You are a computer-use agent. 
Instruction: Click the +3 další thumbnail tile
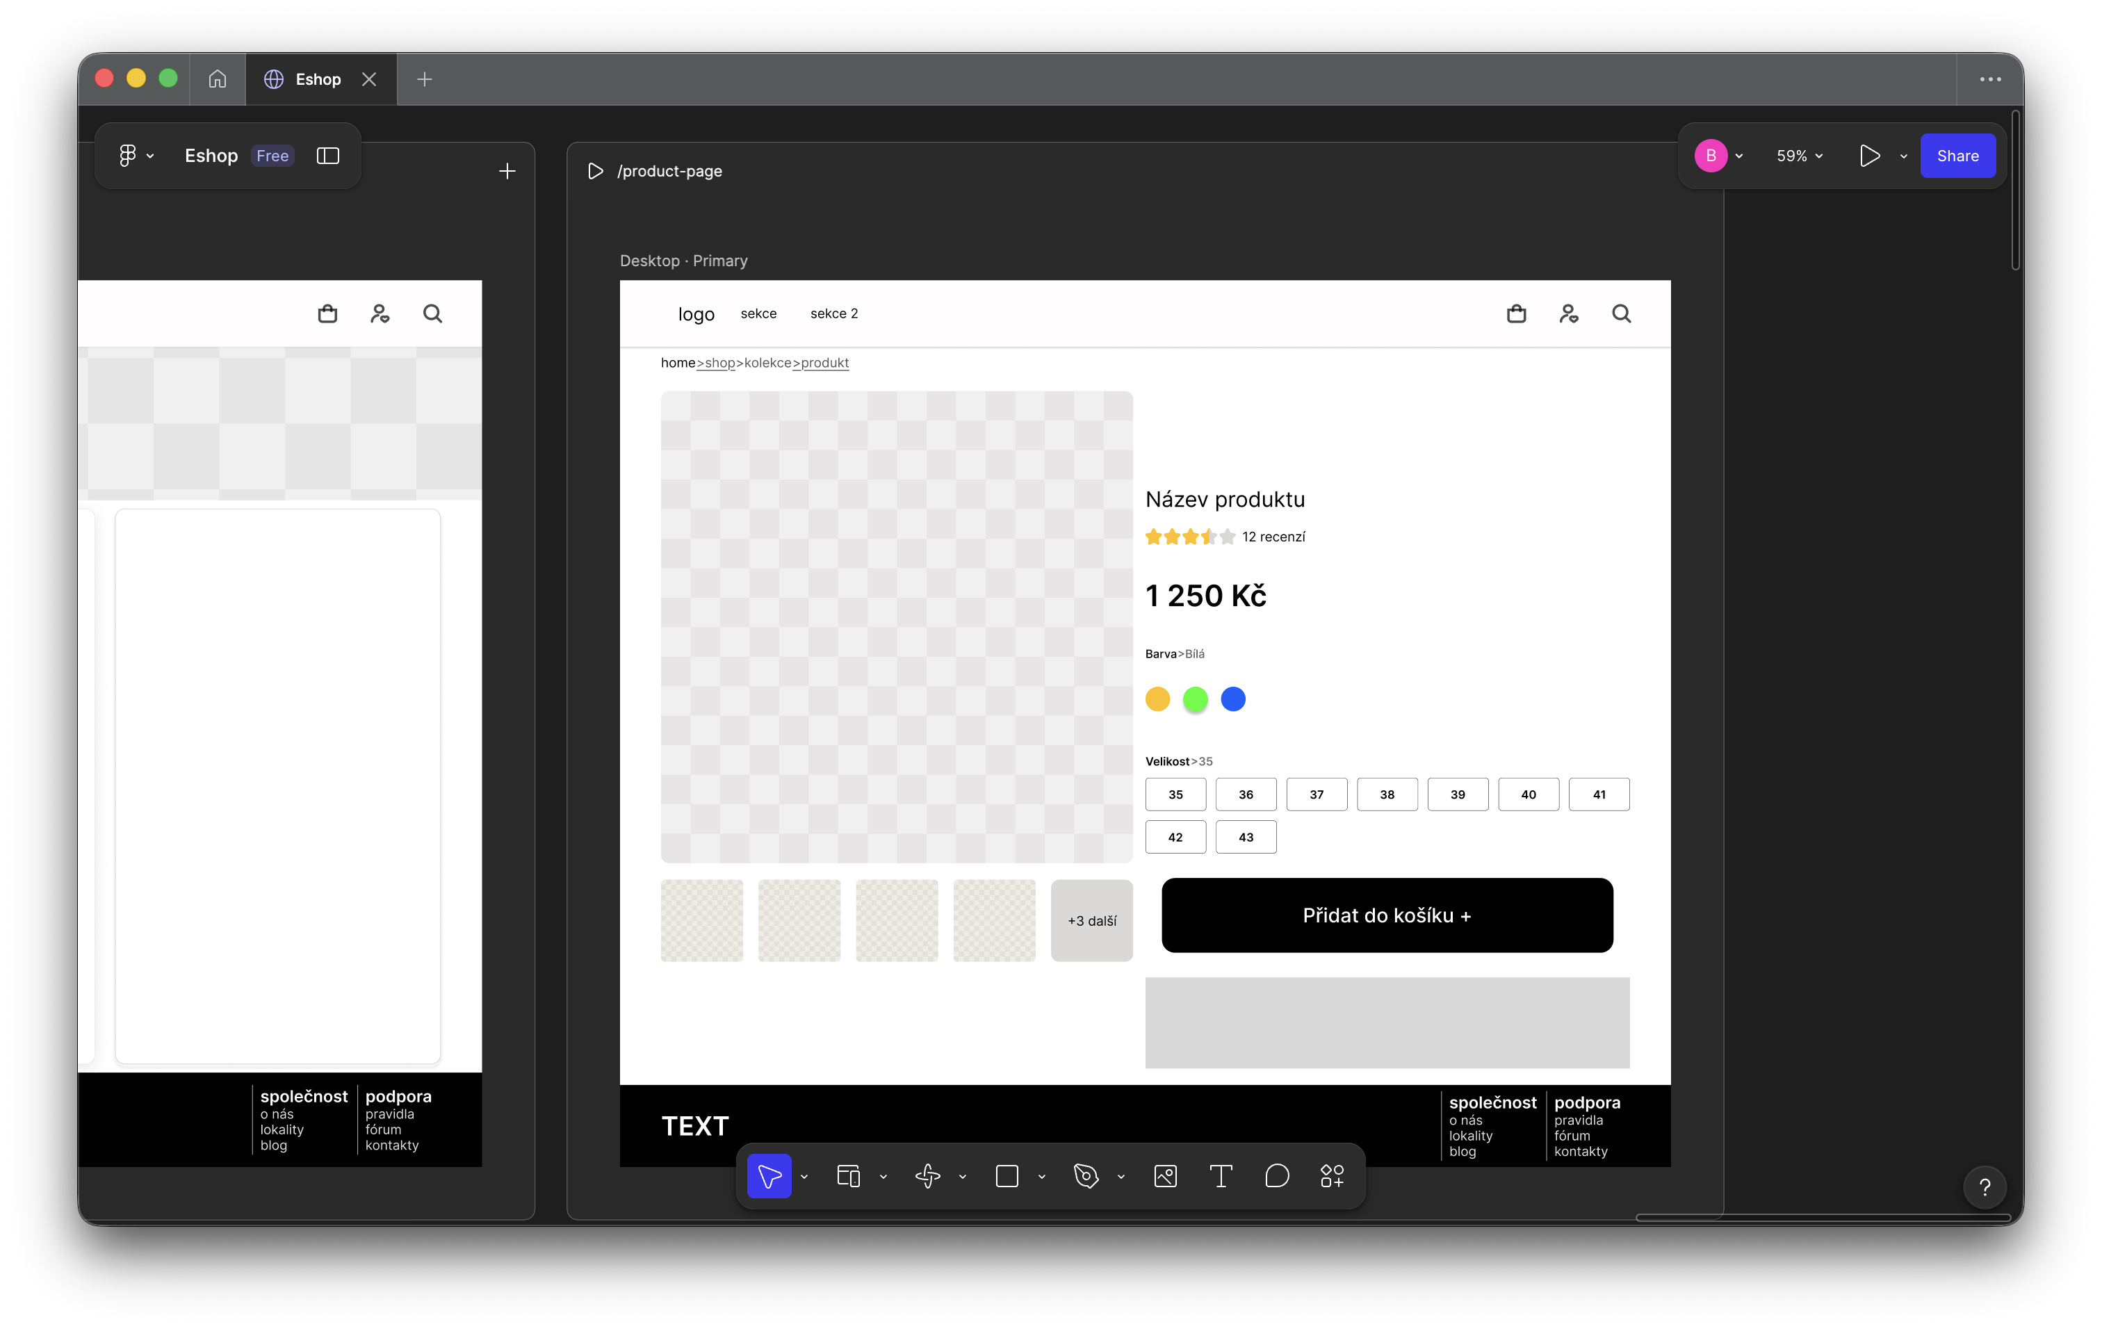(1092, 920)
